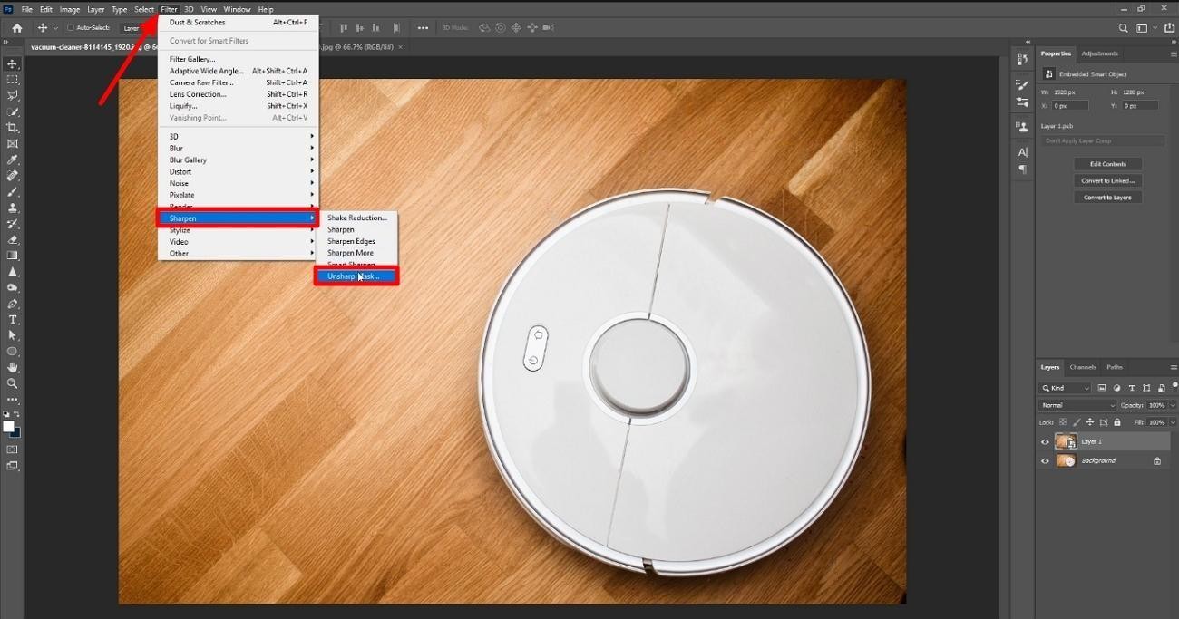
Task: Filter layers by pixel layer icon
Action: click(x=1101, y=388)
